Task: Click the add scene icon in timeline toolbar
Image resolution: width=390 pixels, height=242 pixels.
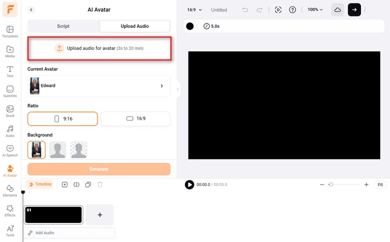Action: coord(64,184)
